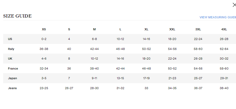Viewport: 236px width, 109px height.
Task: Click France size 58-60 in 4XL column
Action: pos(224,68)
